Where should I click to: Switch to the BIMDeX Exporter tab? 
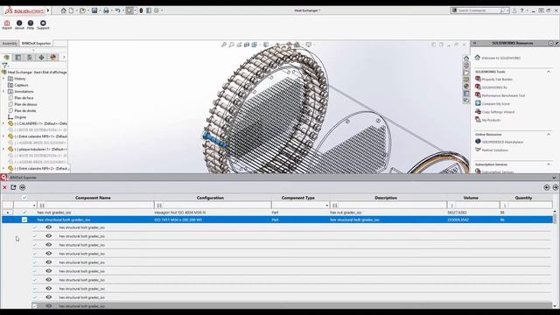pos(36,43)
